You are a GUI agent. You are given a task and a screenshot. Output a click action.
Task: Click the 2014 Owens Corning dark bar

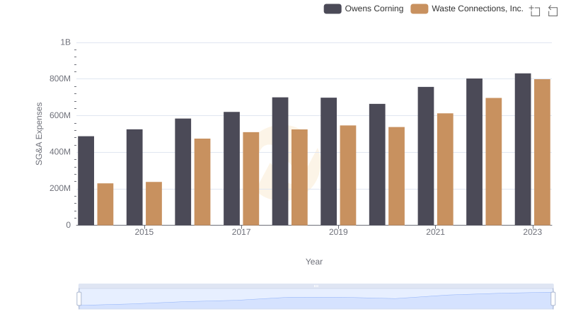tap(86, 180)
